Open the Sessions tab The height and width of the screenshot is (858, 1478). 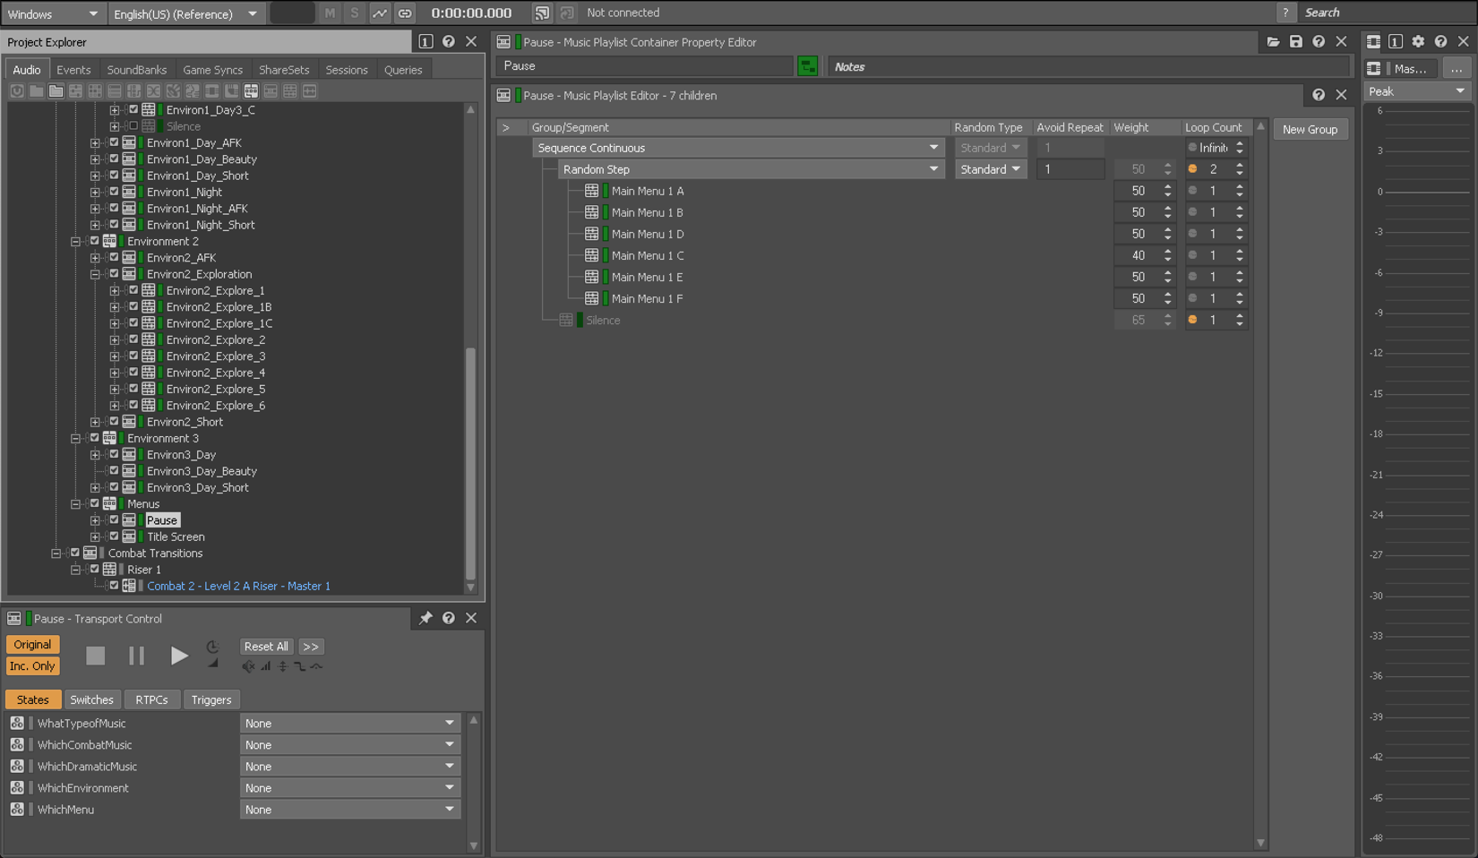coord(347,70)
